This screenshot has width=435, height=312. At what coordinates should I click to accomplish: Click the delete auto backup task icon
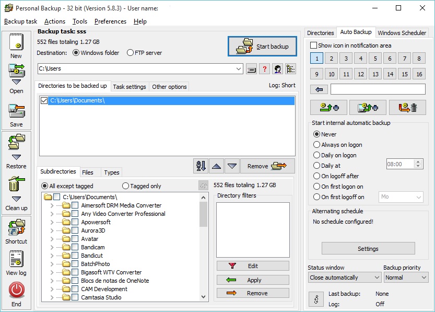click(x=407, y=108)
